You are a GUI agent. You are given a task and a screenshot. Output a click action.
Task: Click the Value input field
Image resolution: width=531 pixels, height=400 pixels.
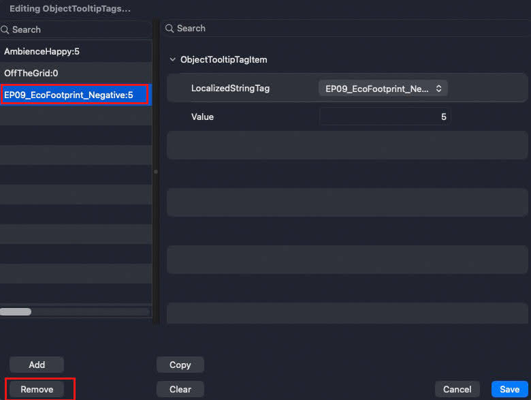(x=385, y=117)
